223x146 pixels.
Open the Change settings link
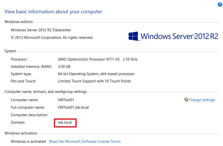coord(202,100)
